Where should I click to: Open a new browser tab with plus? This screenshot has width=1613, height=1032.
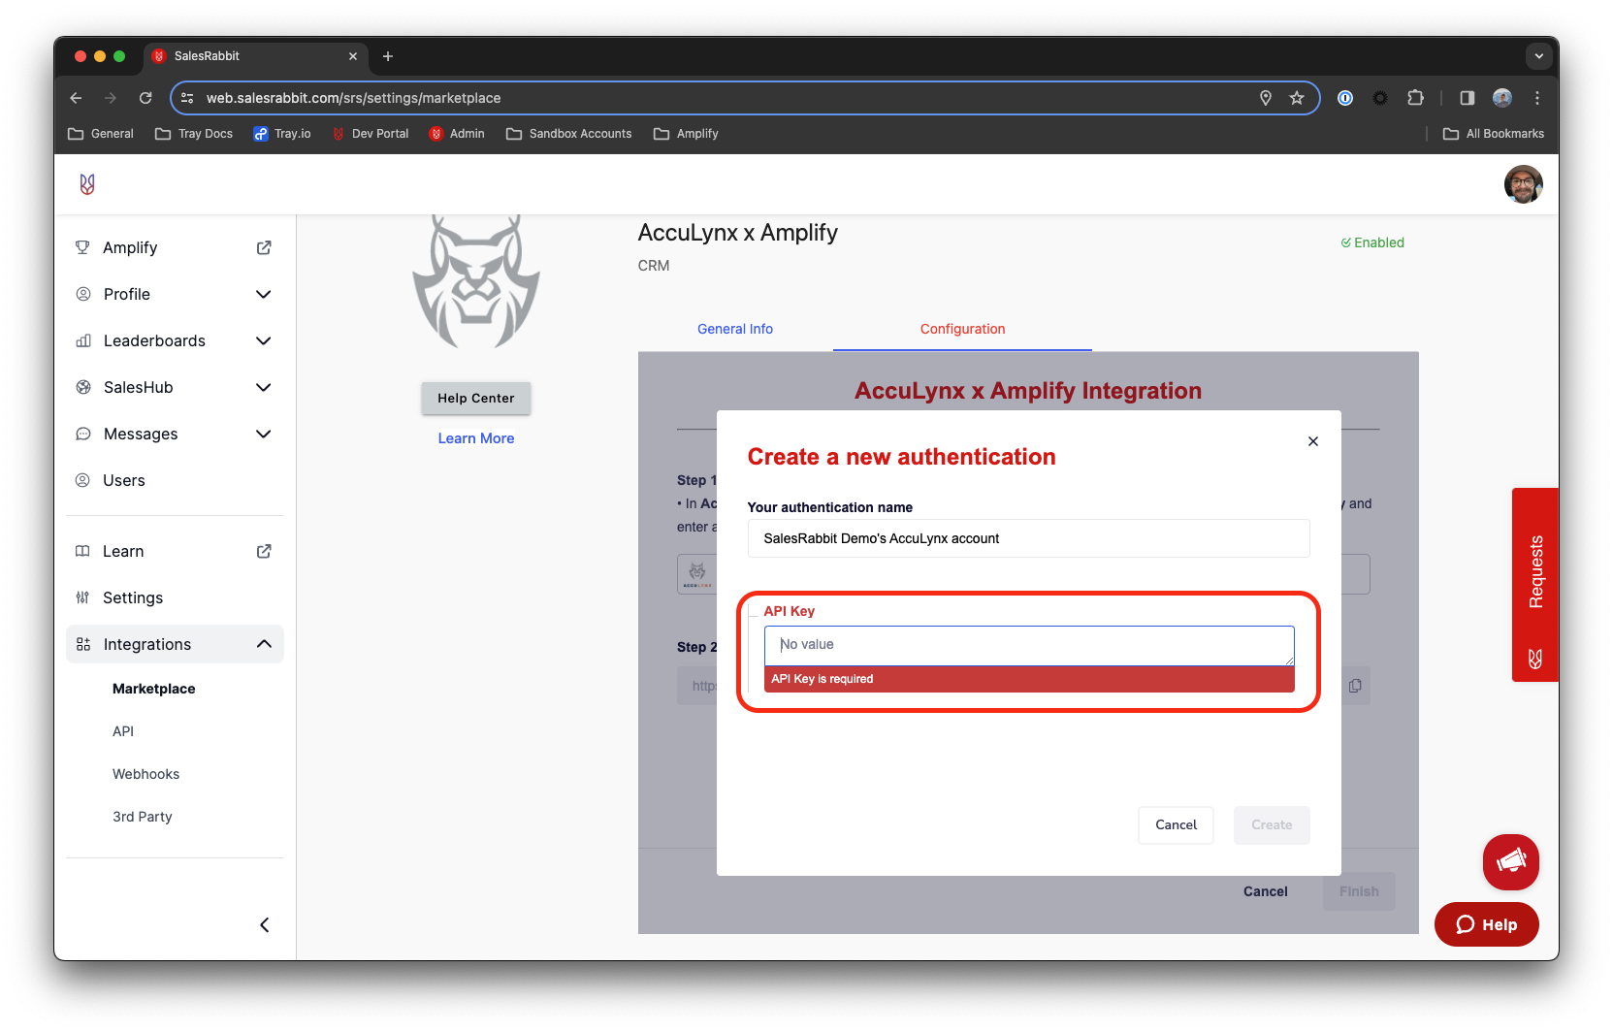[x=388, y=56]
